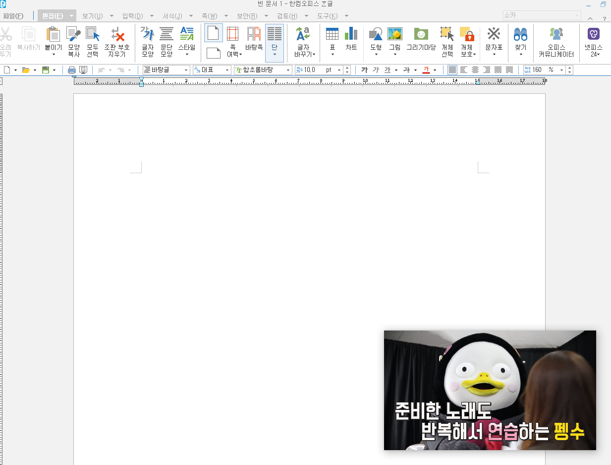Select portrait page orientation

click(214, 33)
